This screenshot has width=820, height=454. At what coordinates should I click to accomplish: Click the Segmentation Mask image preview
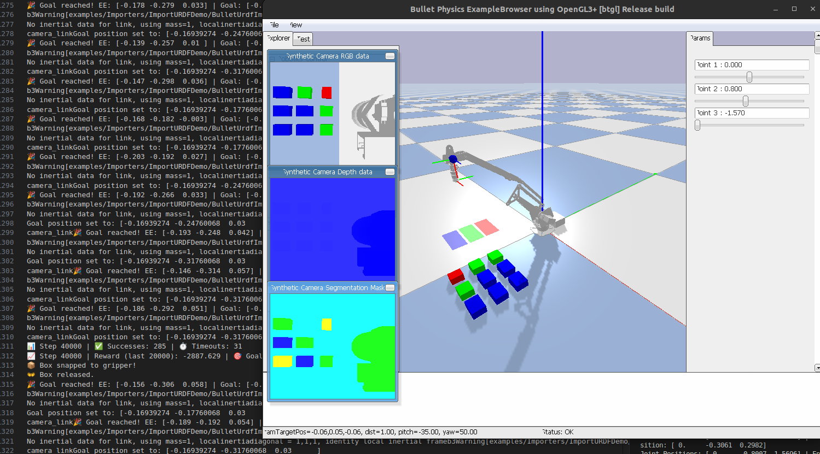332,346
